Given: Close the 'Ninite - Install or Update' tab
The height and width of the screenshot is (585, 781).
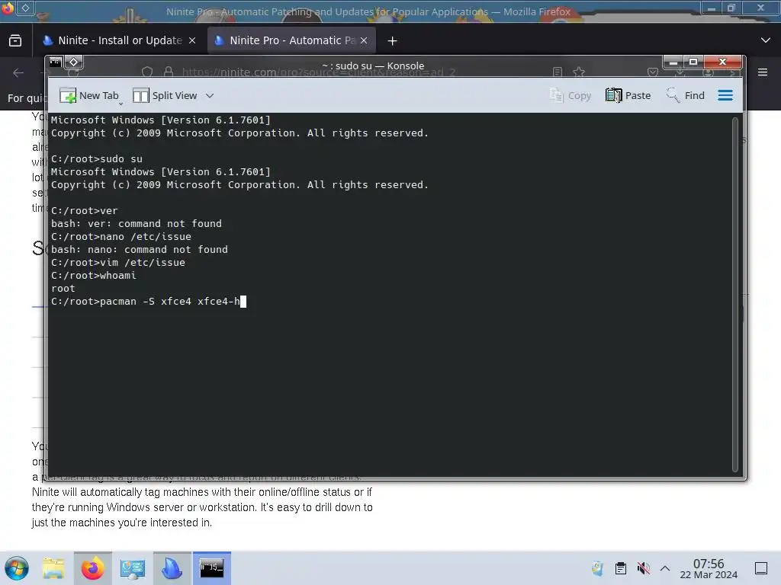Looking at the screenshot, I should (x=192, y=41).
